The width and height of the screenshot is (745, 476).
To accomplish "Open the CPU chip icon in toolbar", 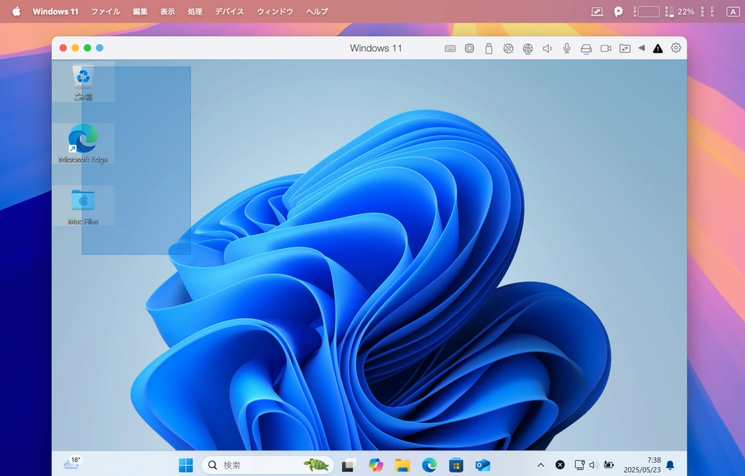I will point(469,48).
